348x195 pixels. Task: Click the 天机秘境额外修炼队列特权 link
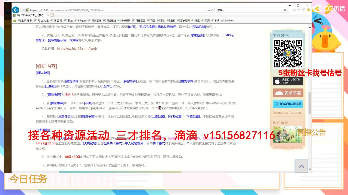[x=158, y=27]
